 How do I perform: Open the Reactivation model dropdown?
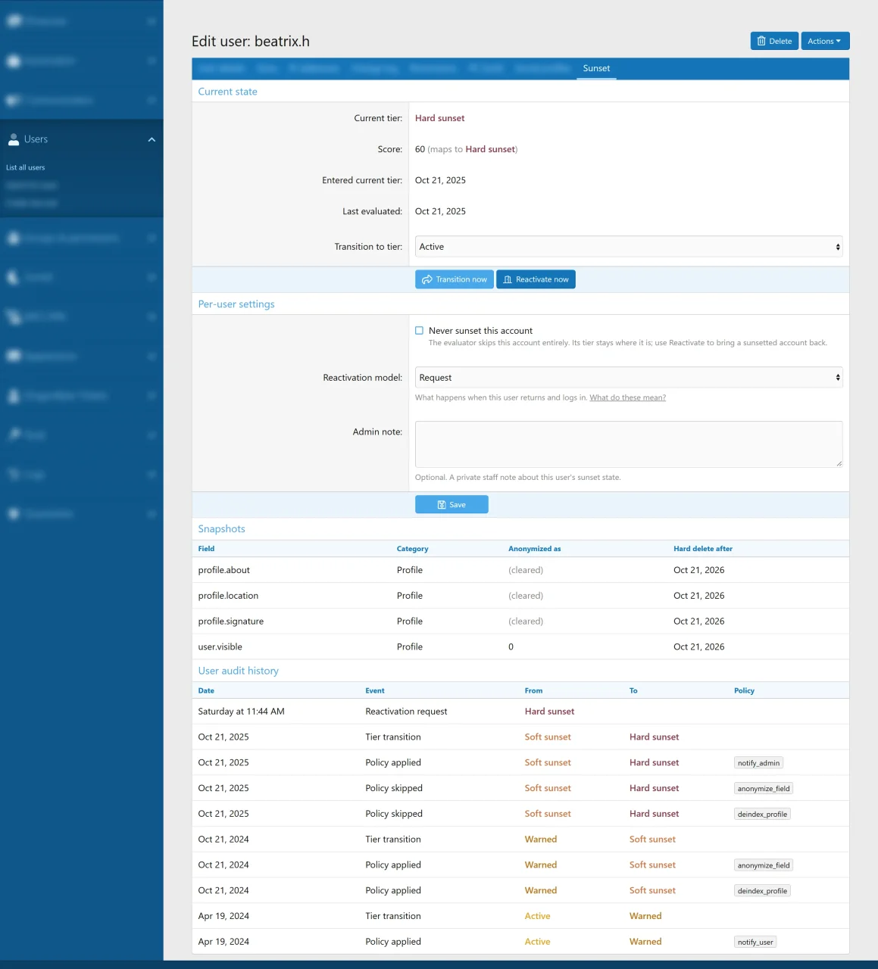click(629, 378)
